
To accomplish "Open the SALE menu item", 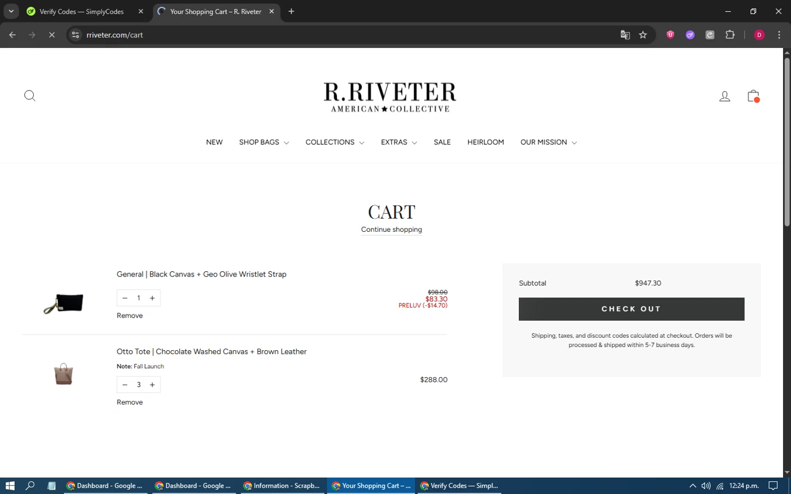I will (x=442, y=142).
